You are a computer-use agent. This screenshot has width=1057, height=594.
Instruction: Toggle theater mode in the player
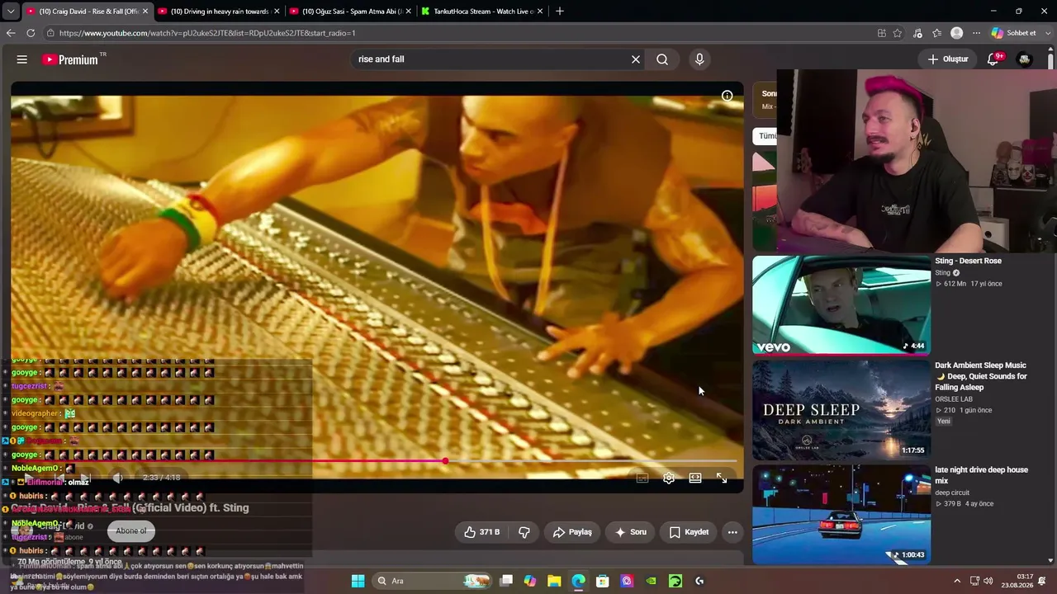pyautogui.click(x=695, y=478)
